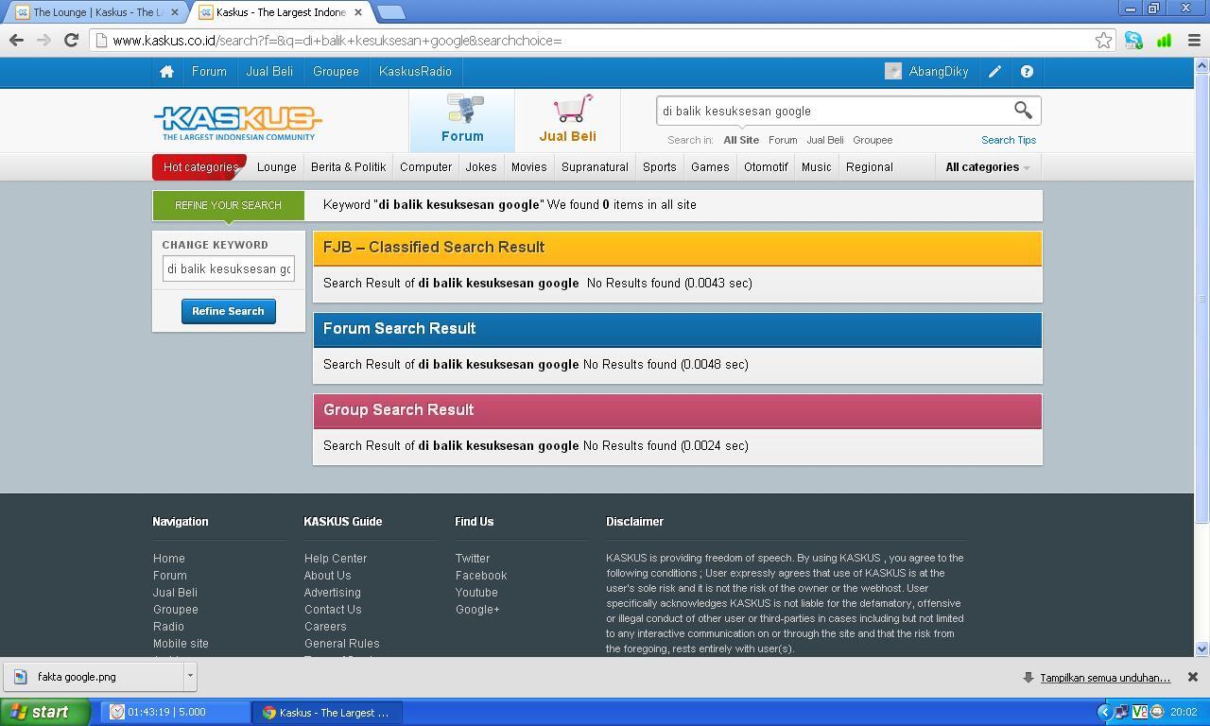Image resolution: width=1210 pixels, height=726 pixels.
Task: Click the Kaskus logo
Action: point(237,123)
